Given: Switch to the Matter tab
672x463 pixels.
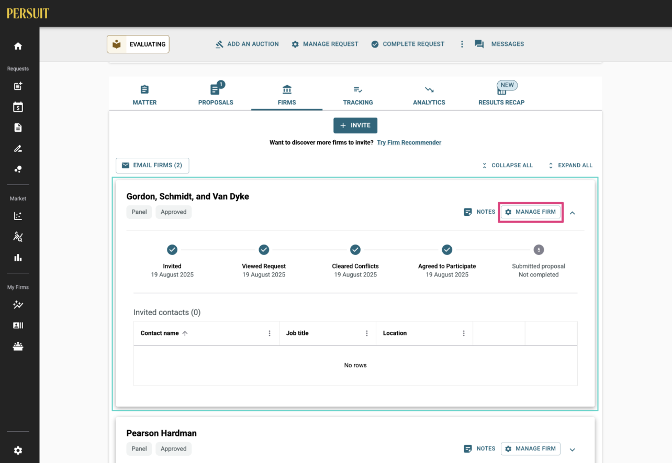Looking at the screenshot, I should (144, 95).
